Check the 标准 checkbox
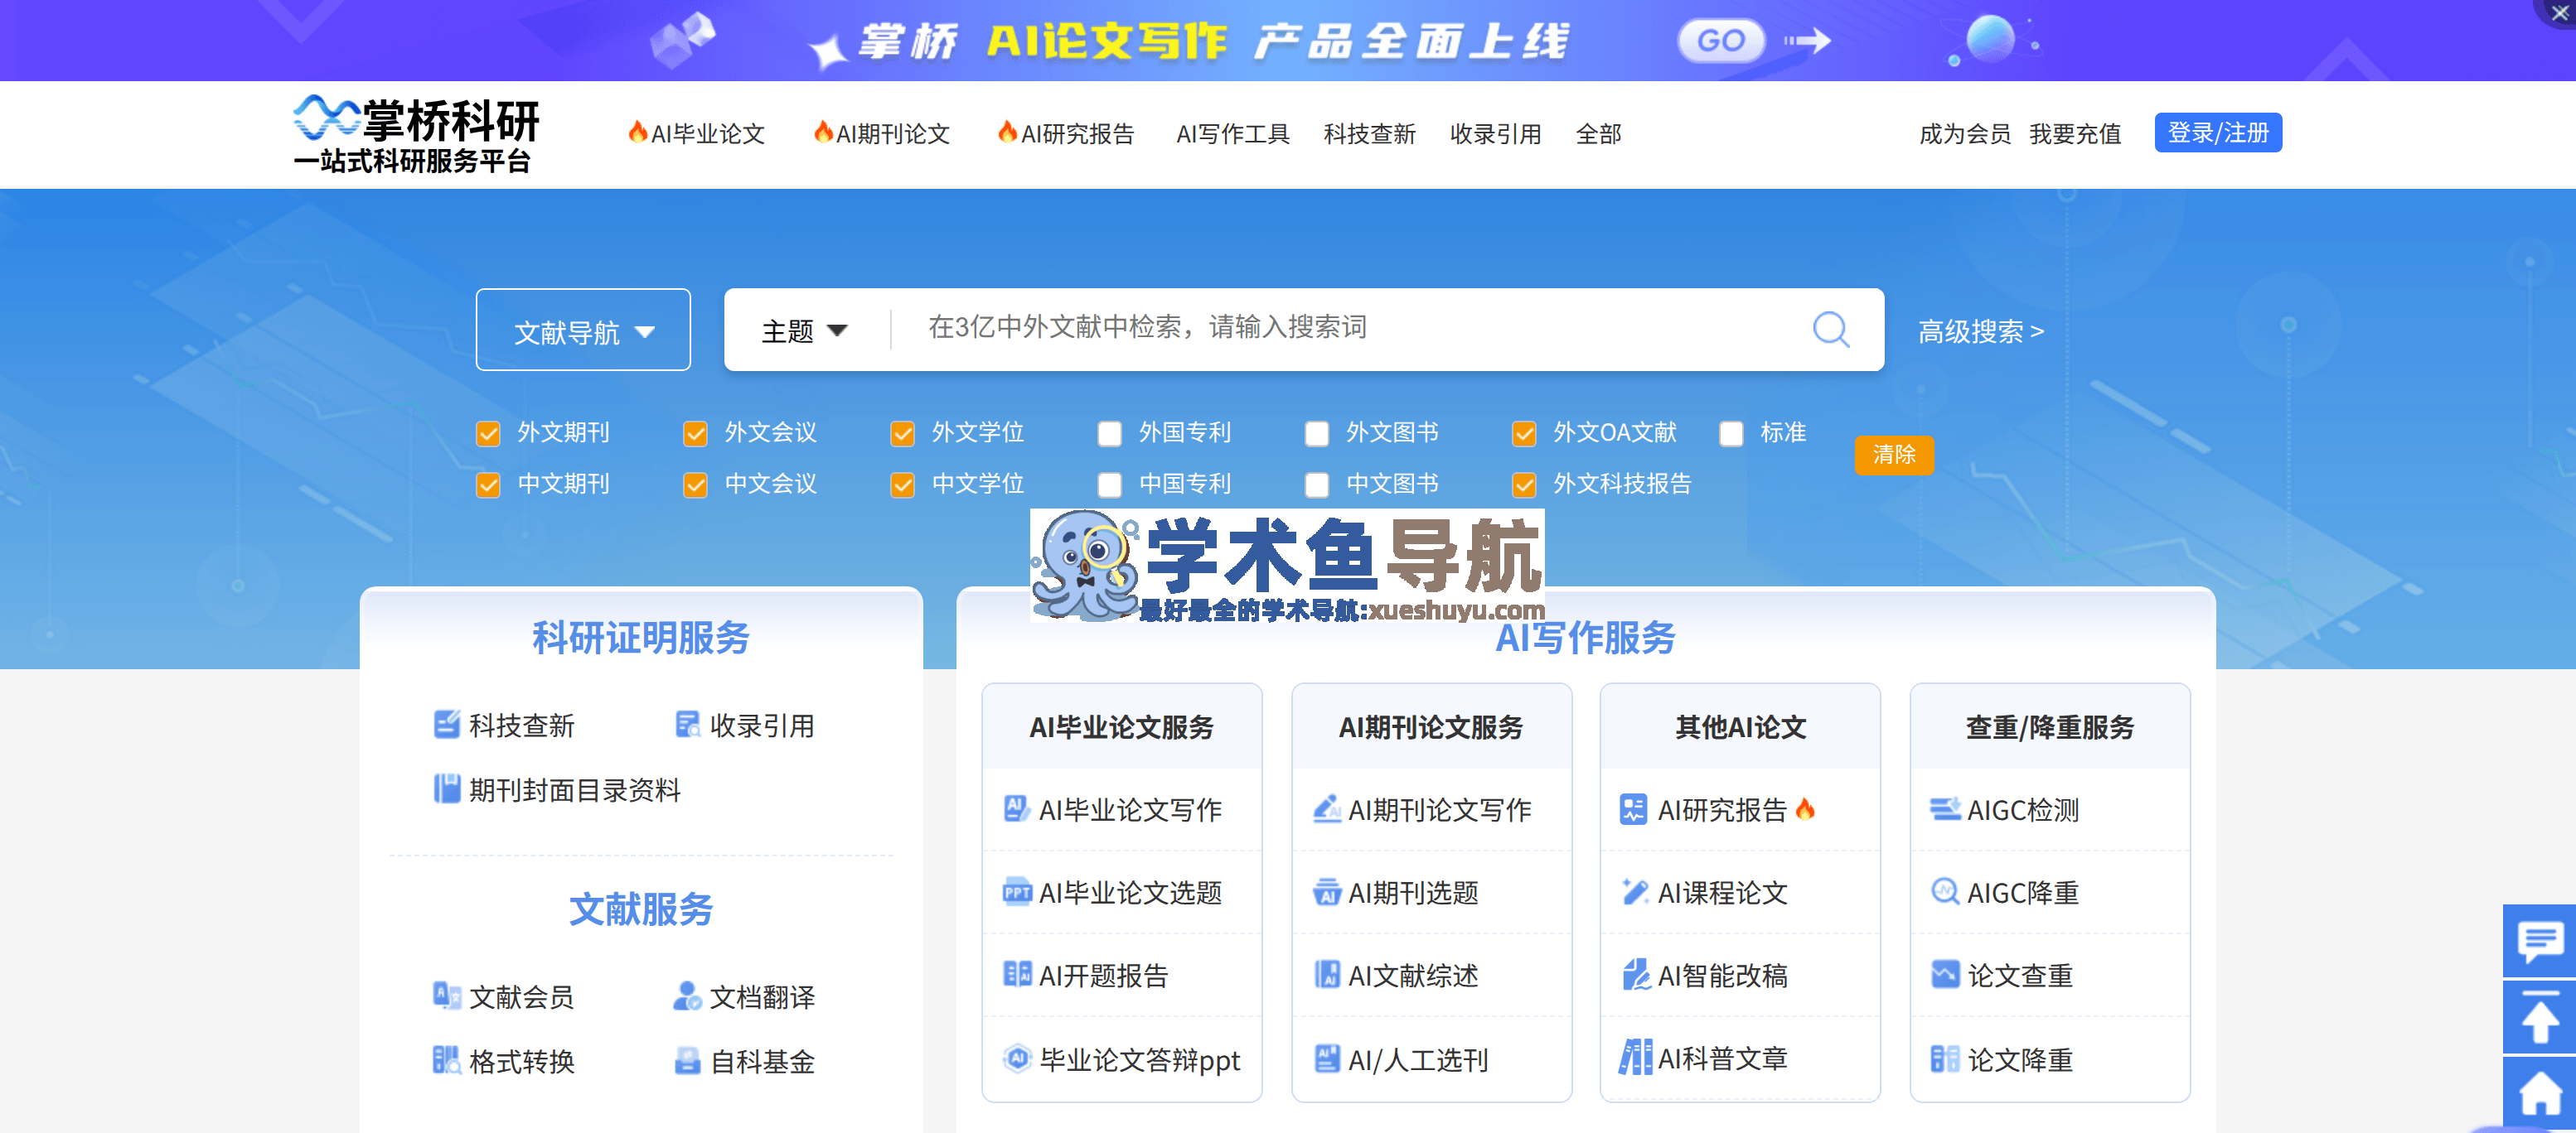 (x=1731, y=434)
